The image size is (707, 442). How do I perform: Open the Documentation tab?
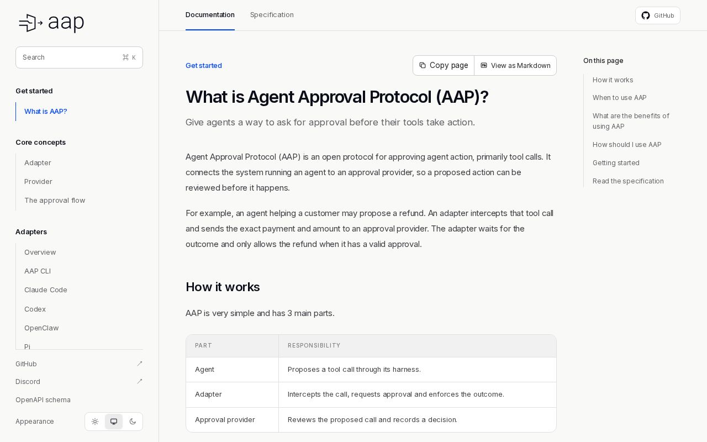coord(210,15)
